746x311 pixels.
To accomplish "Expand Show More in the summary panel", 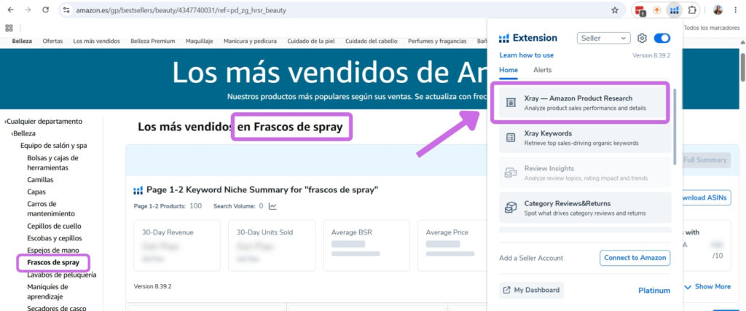I will click(x=707, y=287).
